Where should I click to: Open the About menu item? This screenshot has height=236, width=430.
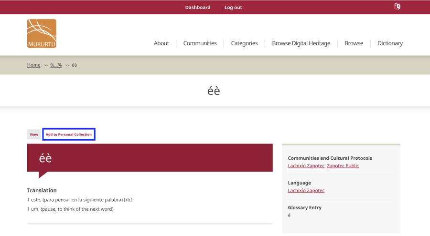pos(161,43)
